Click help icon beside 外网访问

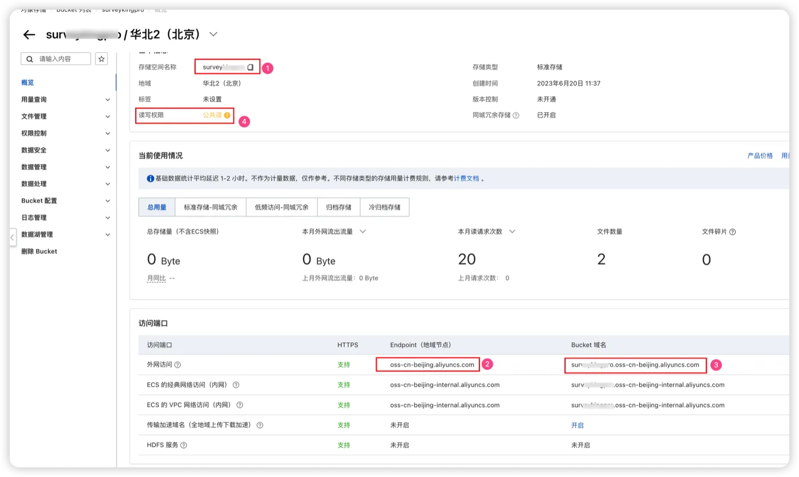pyautogui.click(x=177, y=365)
